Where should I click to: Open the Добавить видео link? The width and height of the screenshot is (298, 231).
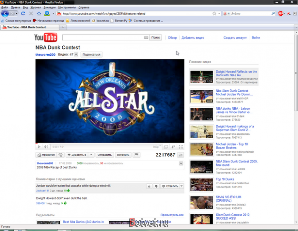pyautogui.click(x=193, y=38)
